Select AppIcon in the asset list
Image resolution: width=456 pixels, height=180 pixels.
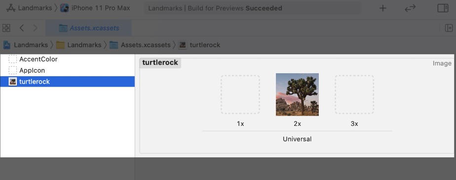(68, 70)
